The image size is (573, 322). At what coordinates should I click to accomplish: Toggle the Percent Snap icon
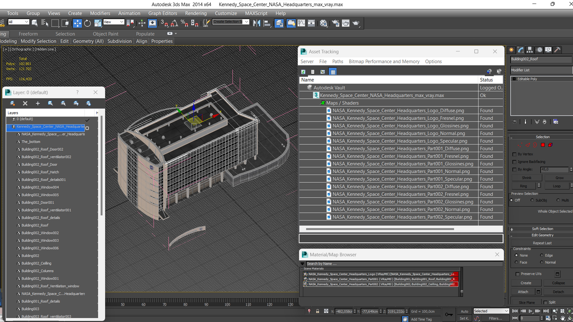pyautogui.click(x=184, y=23)
